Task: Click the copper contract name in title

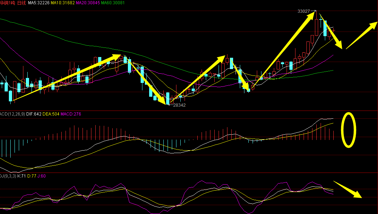Action: 8,3
